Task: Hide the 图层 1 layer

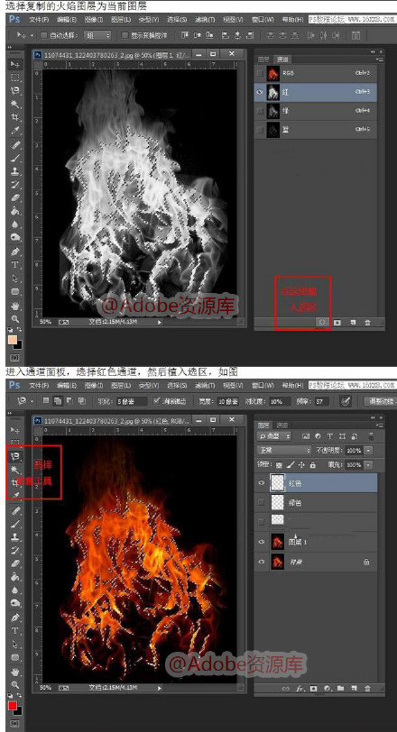Action: pyautogui.click(x=262, y=542)
